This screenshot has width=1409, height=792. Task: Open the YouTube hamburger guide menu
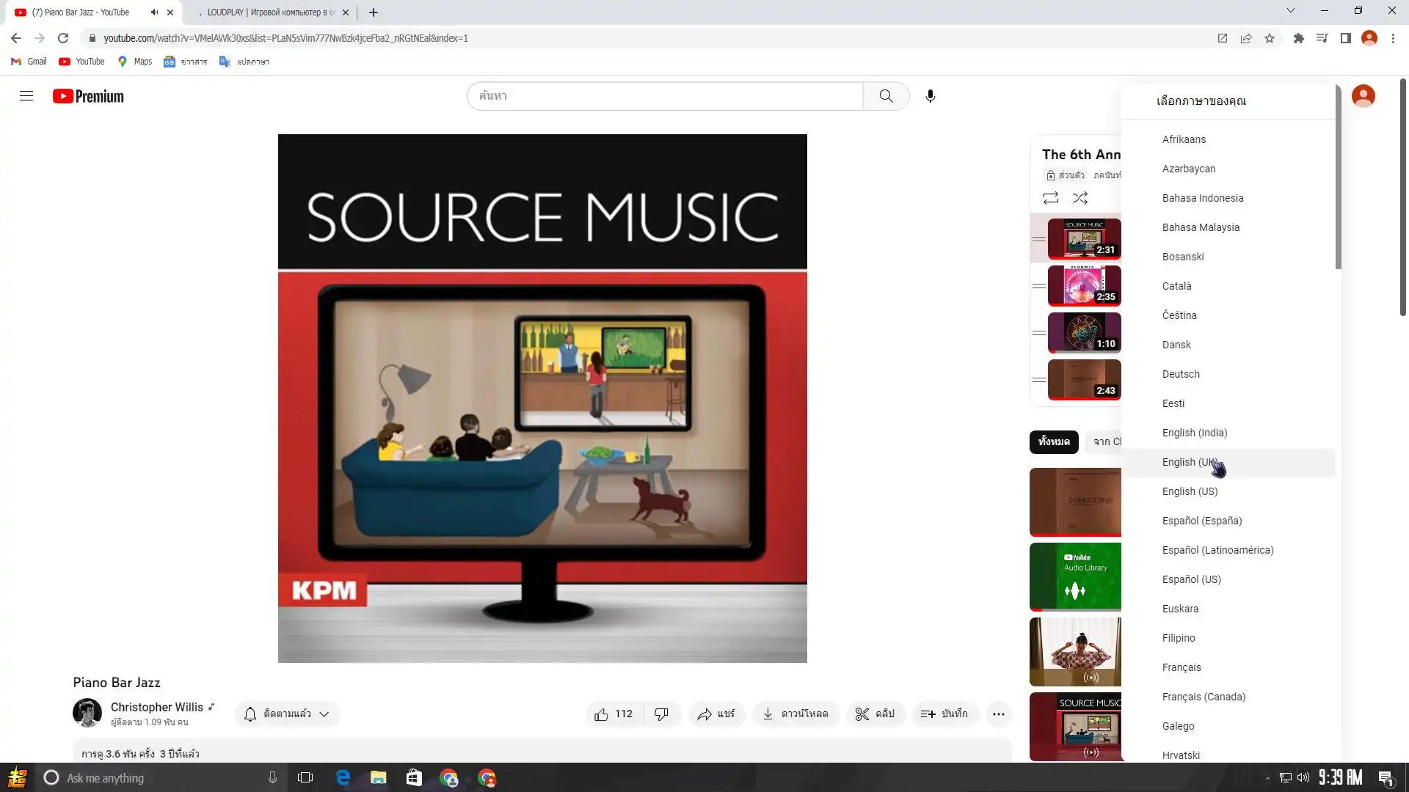[x=26, y=96]
